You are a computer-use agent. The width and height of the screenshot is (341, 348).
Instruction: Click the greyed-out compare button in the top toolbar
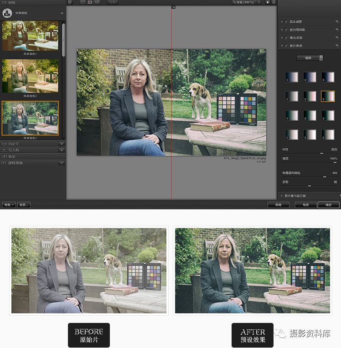(x=113, y=2)
